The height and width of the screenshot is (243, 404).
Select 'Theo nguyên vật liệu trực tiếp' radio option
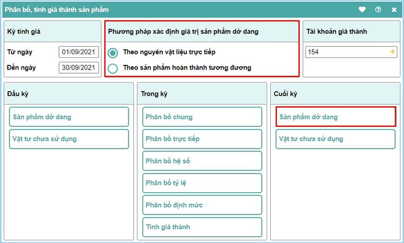113,52
